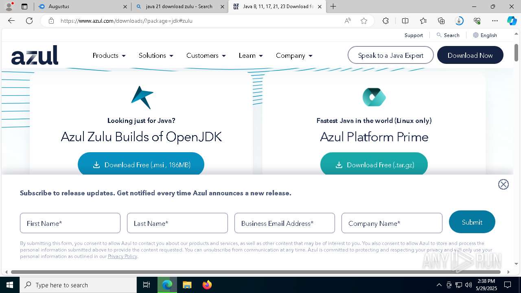Open the tab actions menu icon

[x=24, y=7]
